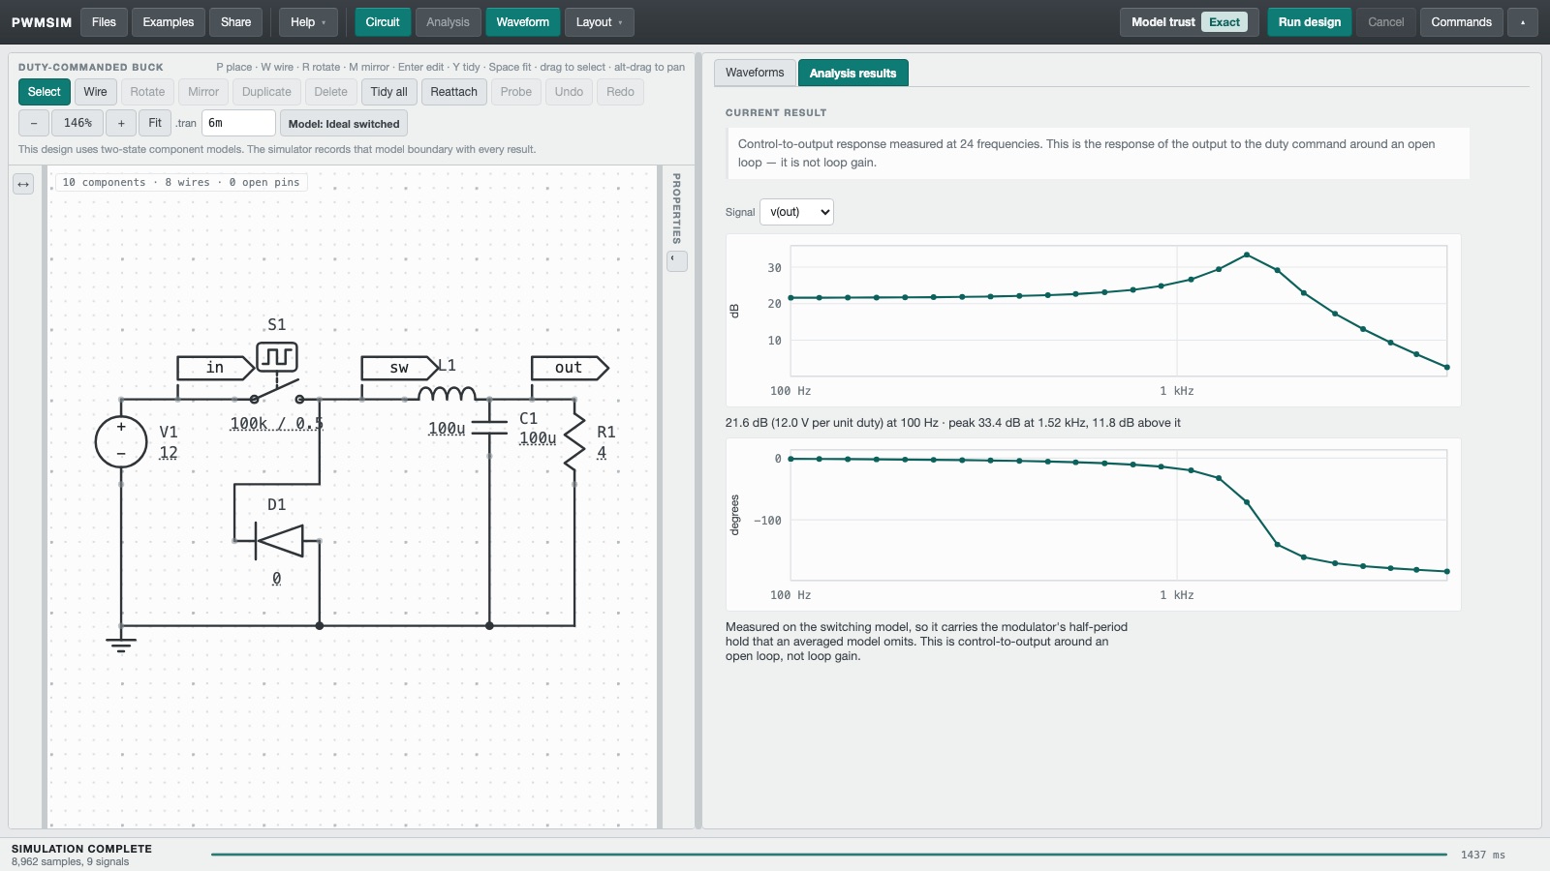Select the L1 inductor coil symbol
This screenshot has width=1550, height=871.
point(447,393)
